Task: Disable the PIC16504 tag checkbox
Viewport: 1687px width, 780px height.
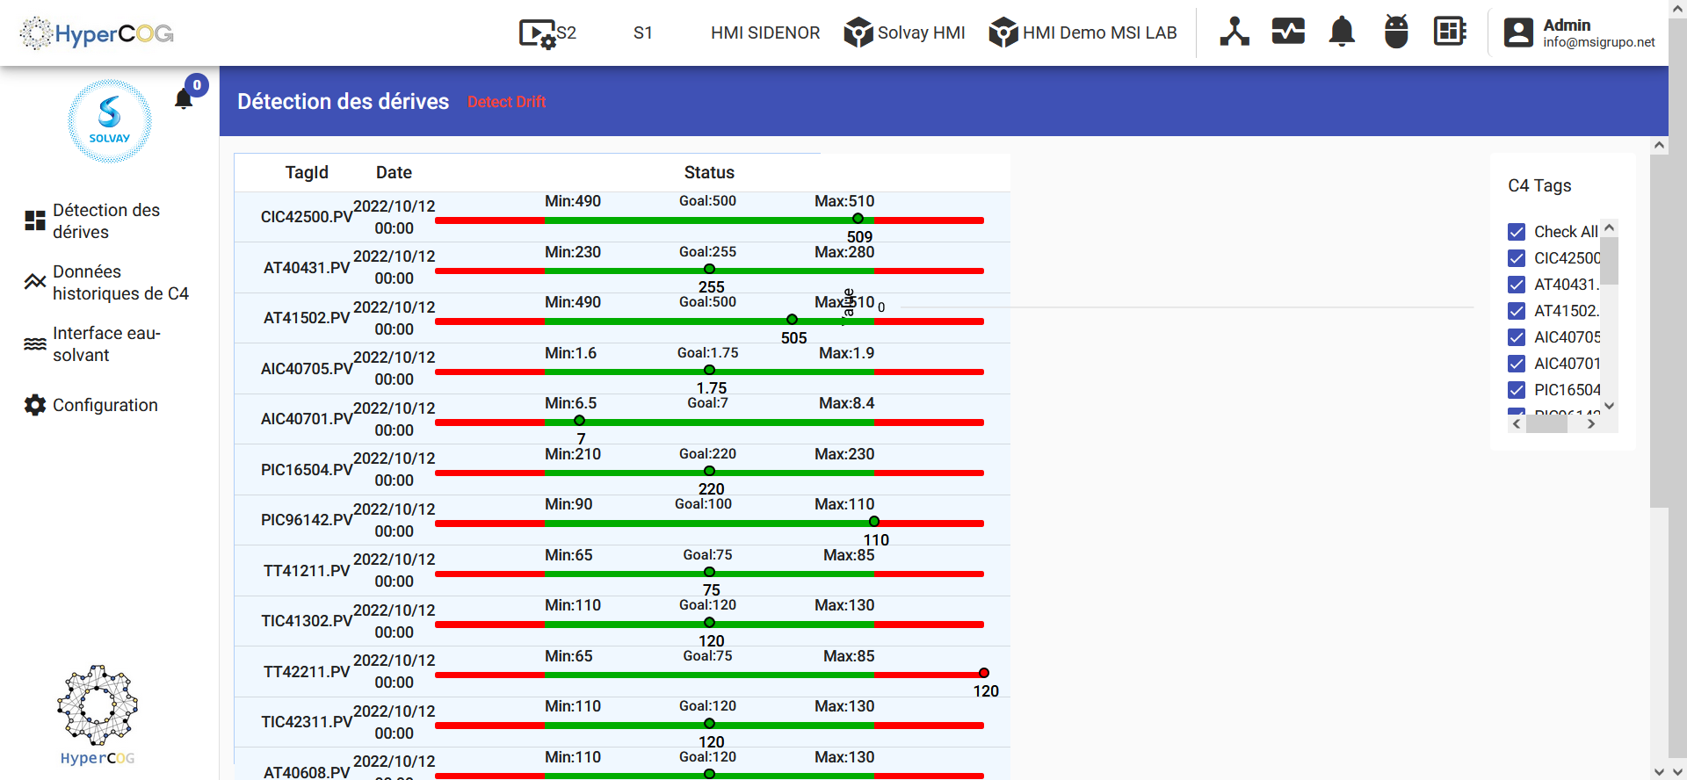Action: point(1517,390)
